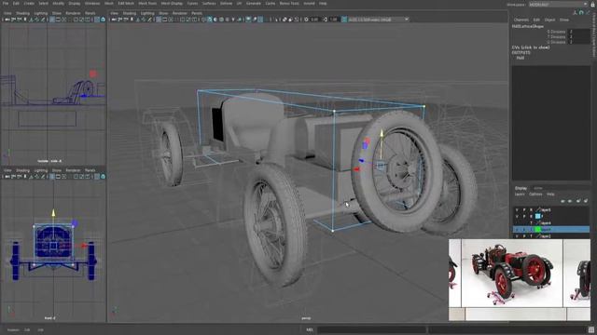
Task: Click cyan color swatch of layer
Action: pyautogui.click(x=537, y=216)
